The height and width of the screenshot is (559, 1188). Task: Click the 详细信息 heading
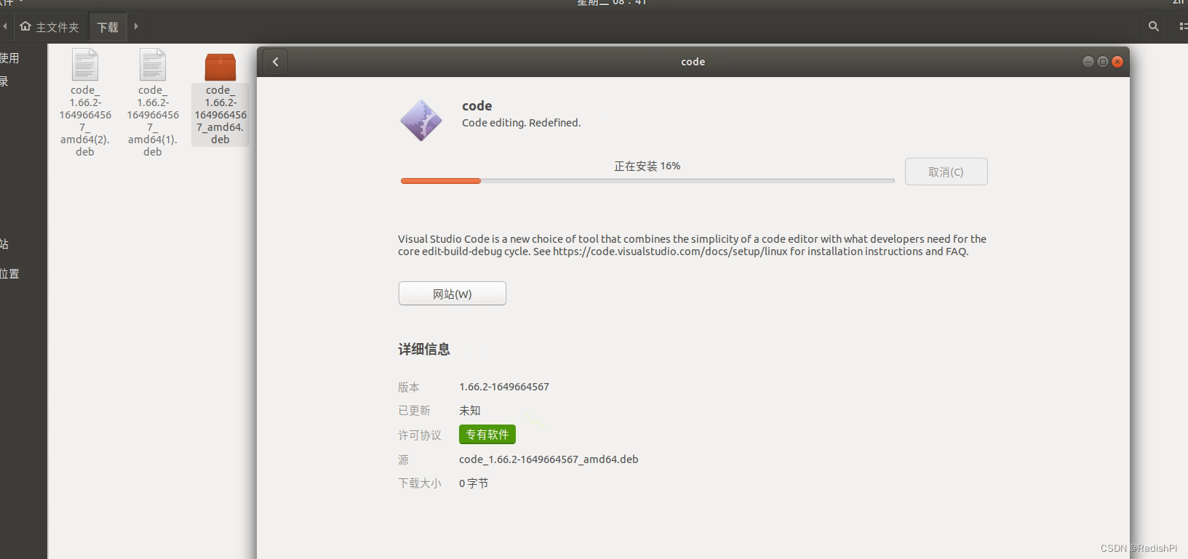point(424,349)
